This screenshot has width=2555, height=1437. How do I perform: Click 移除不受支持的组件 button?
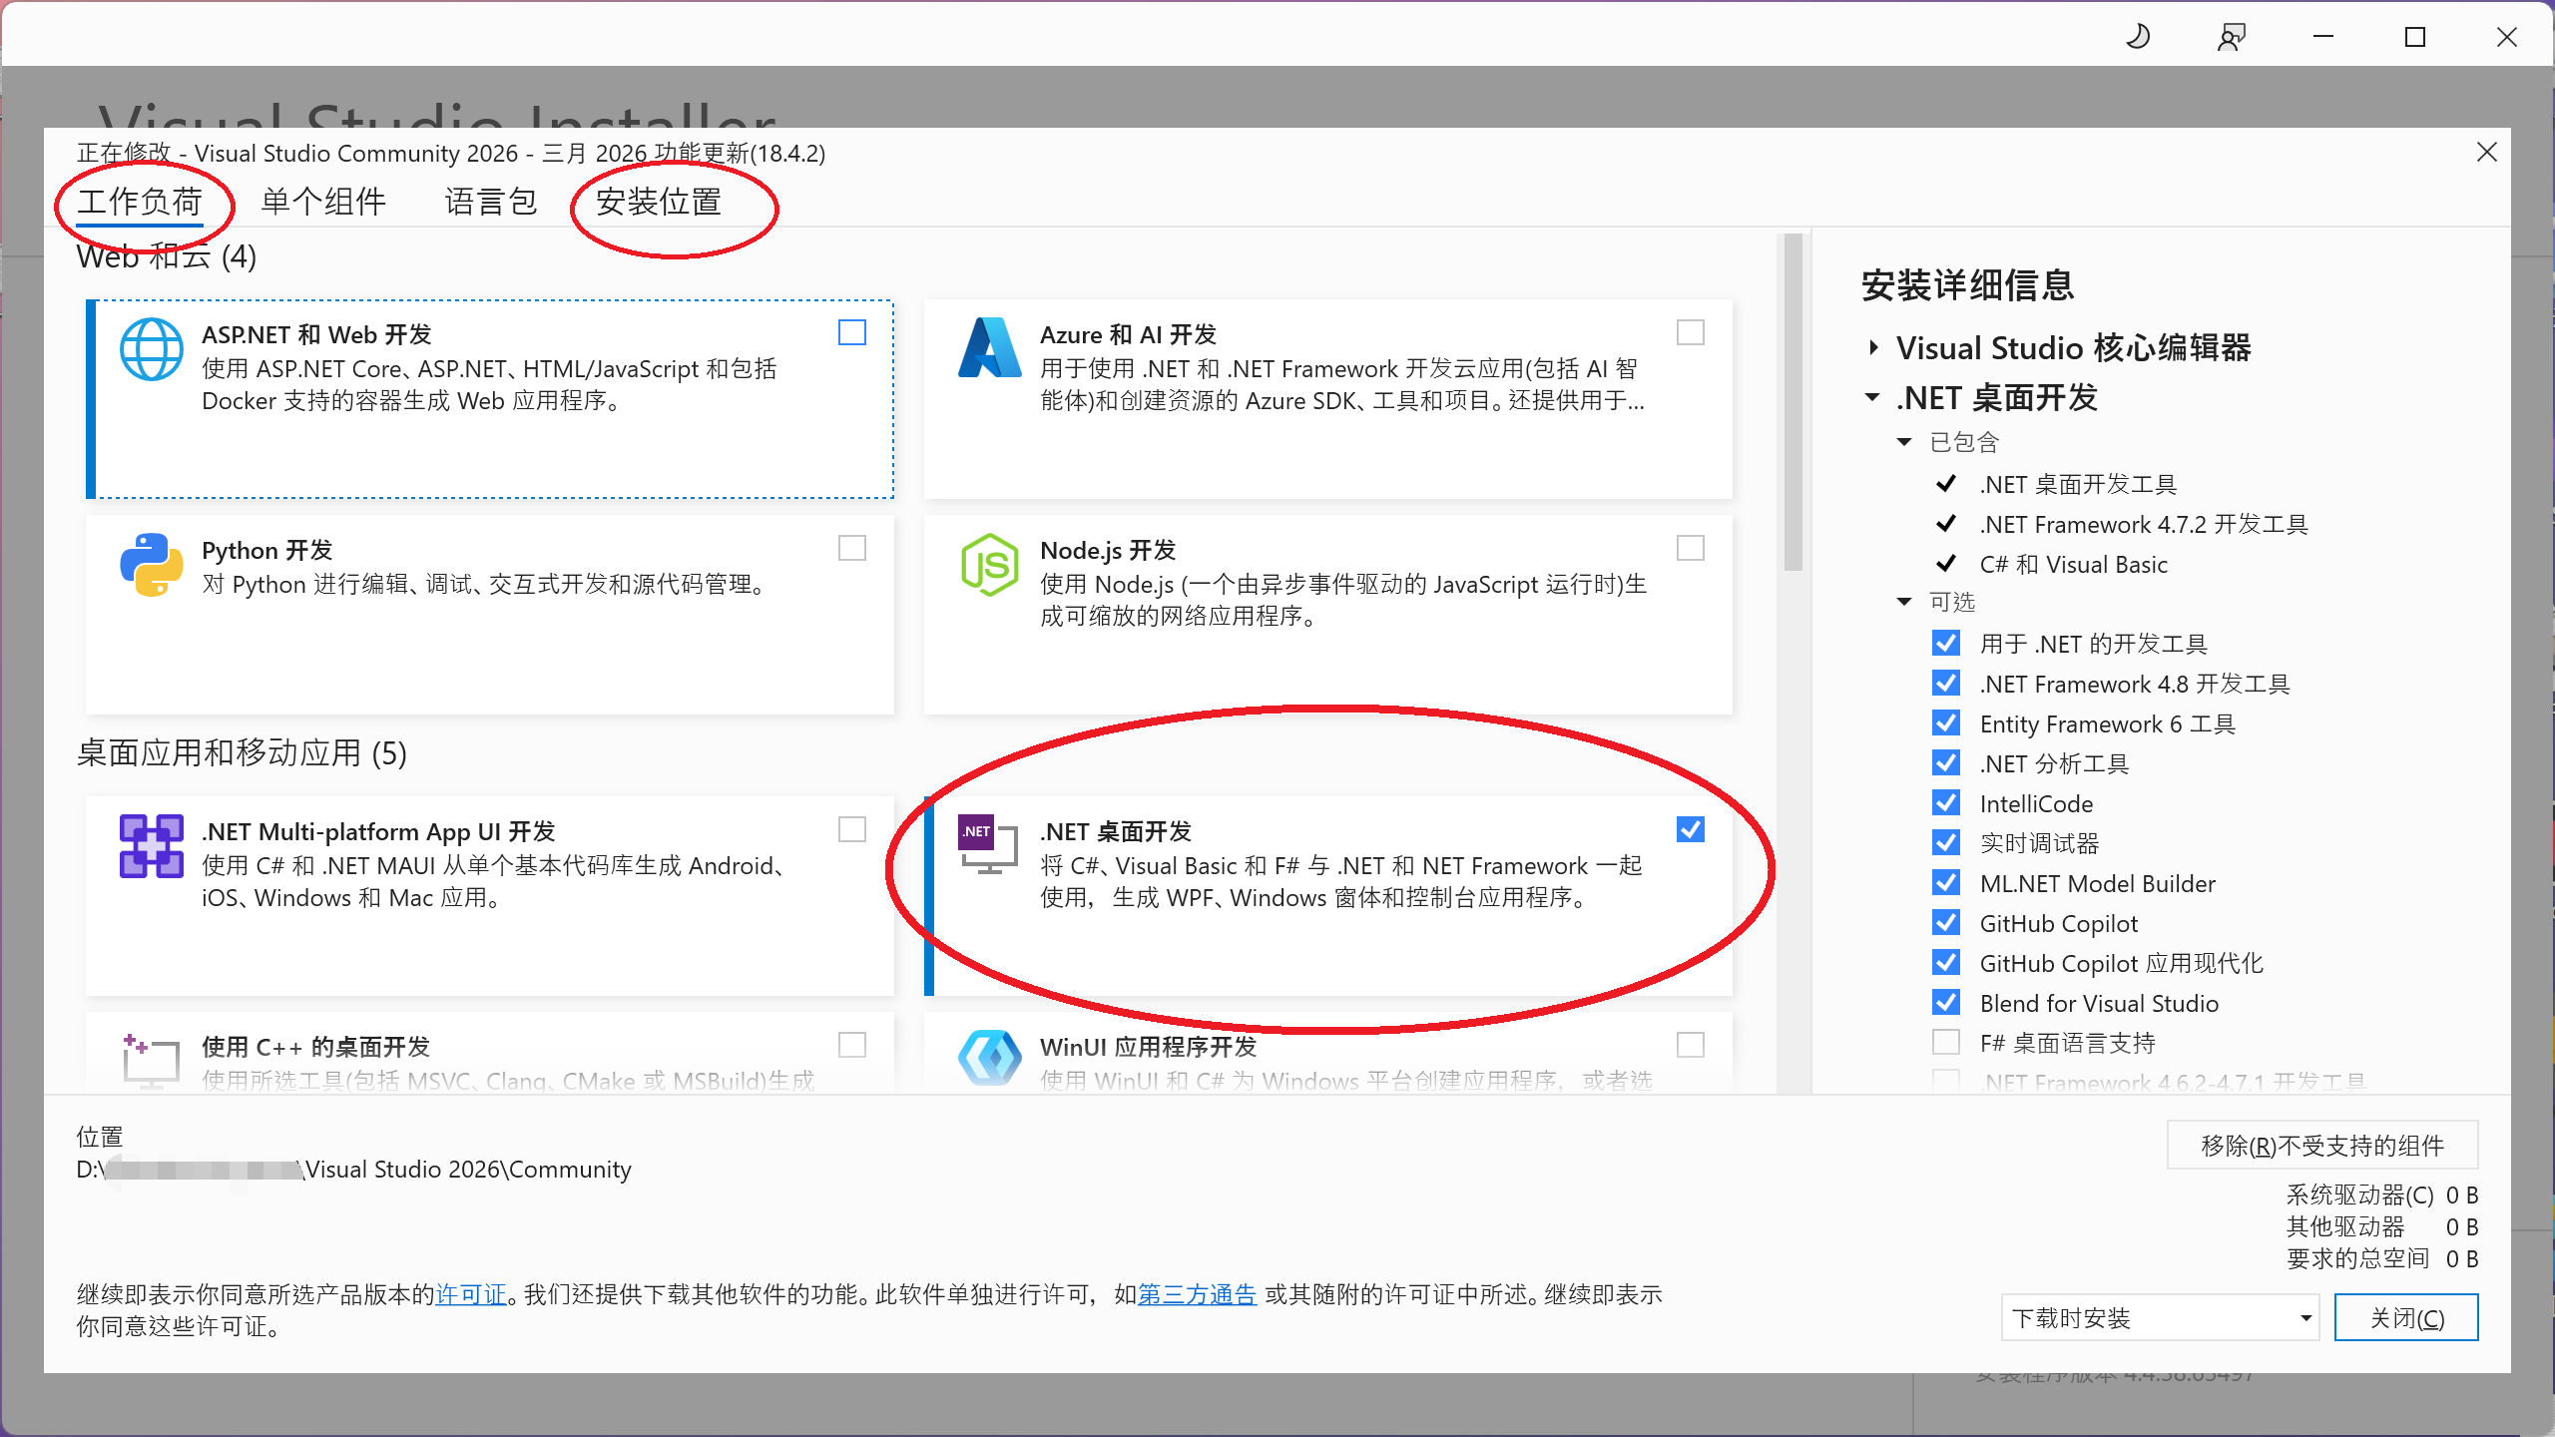coord(2321,1146)
